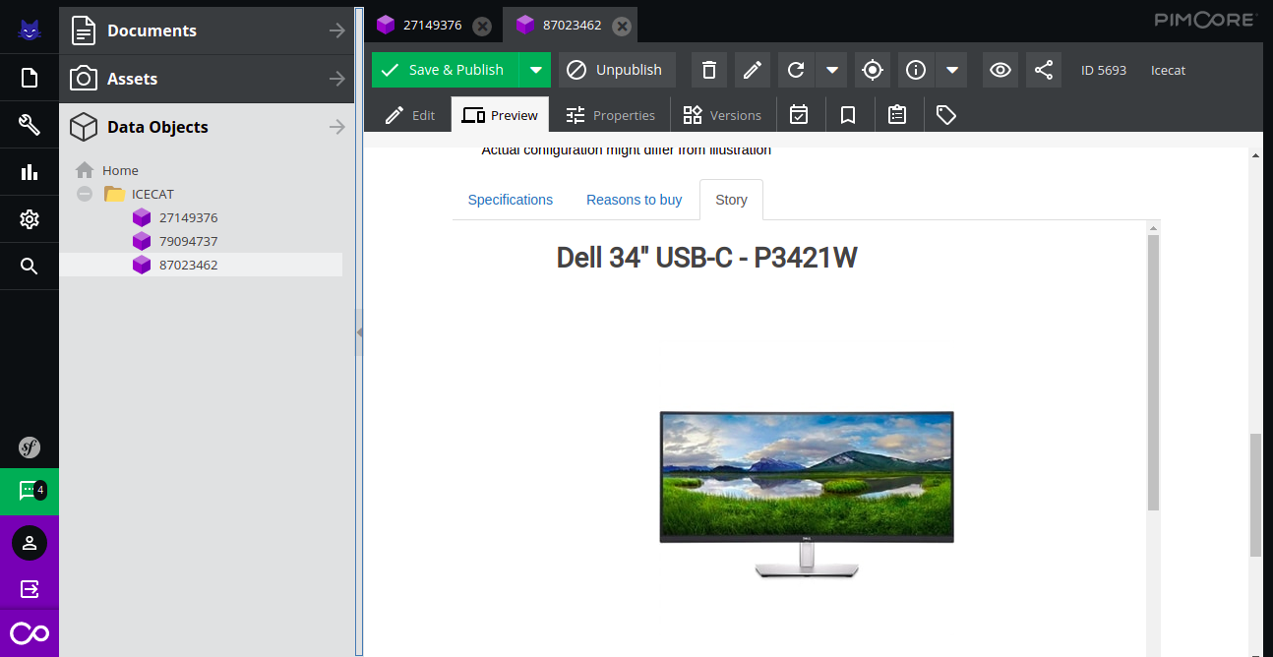This screenshot has width=1273, height=657.
Task: Collapse the ICECAT folder
Action: coord(85,194)
